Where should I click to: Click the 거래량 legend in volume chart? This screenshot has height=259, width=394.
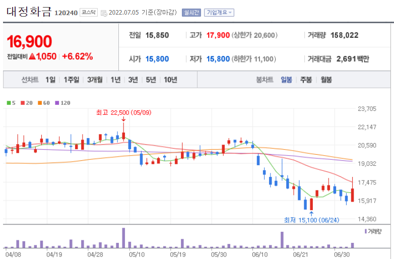tap(373, 231)
